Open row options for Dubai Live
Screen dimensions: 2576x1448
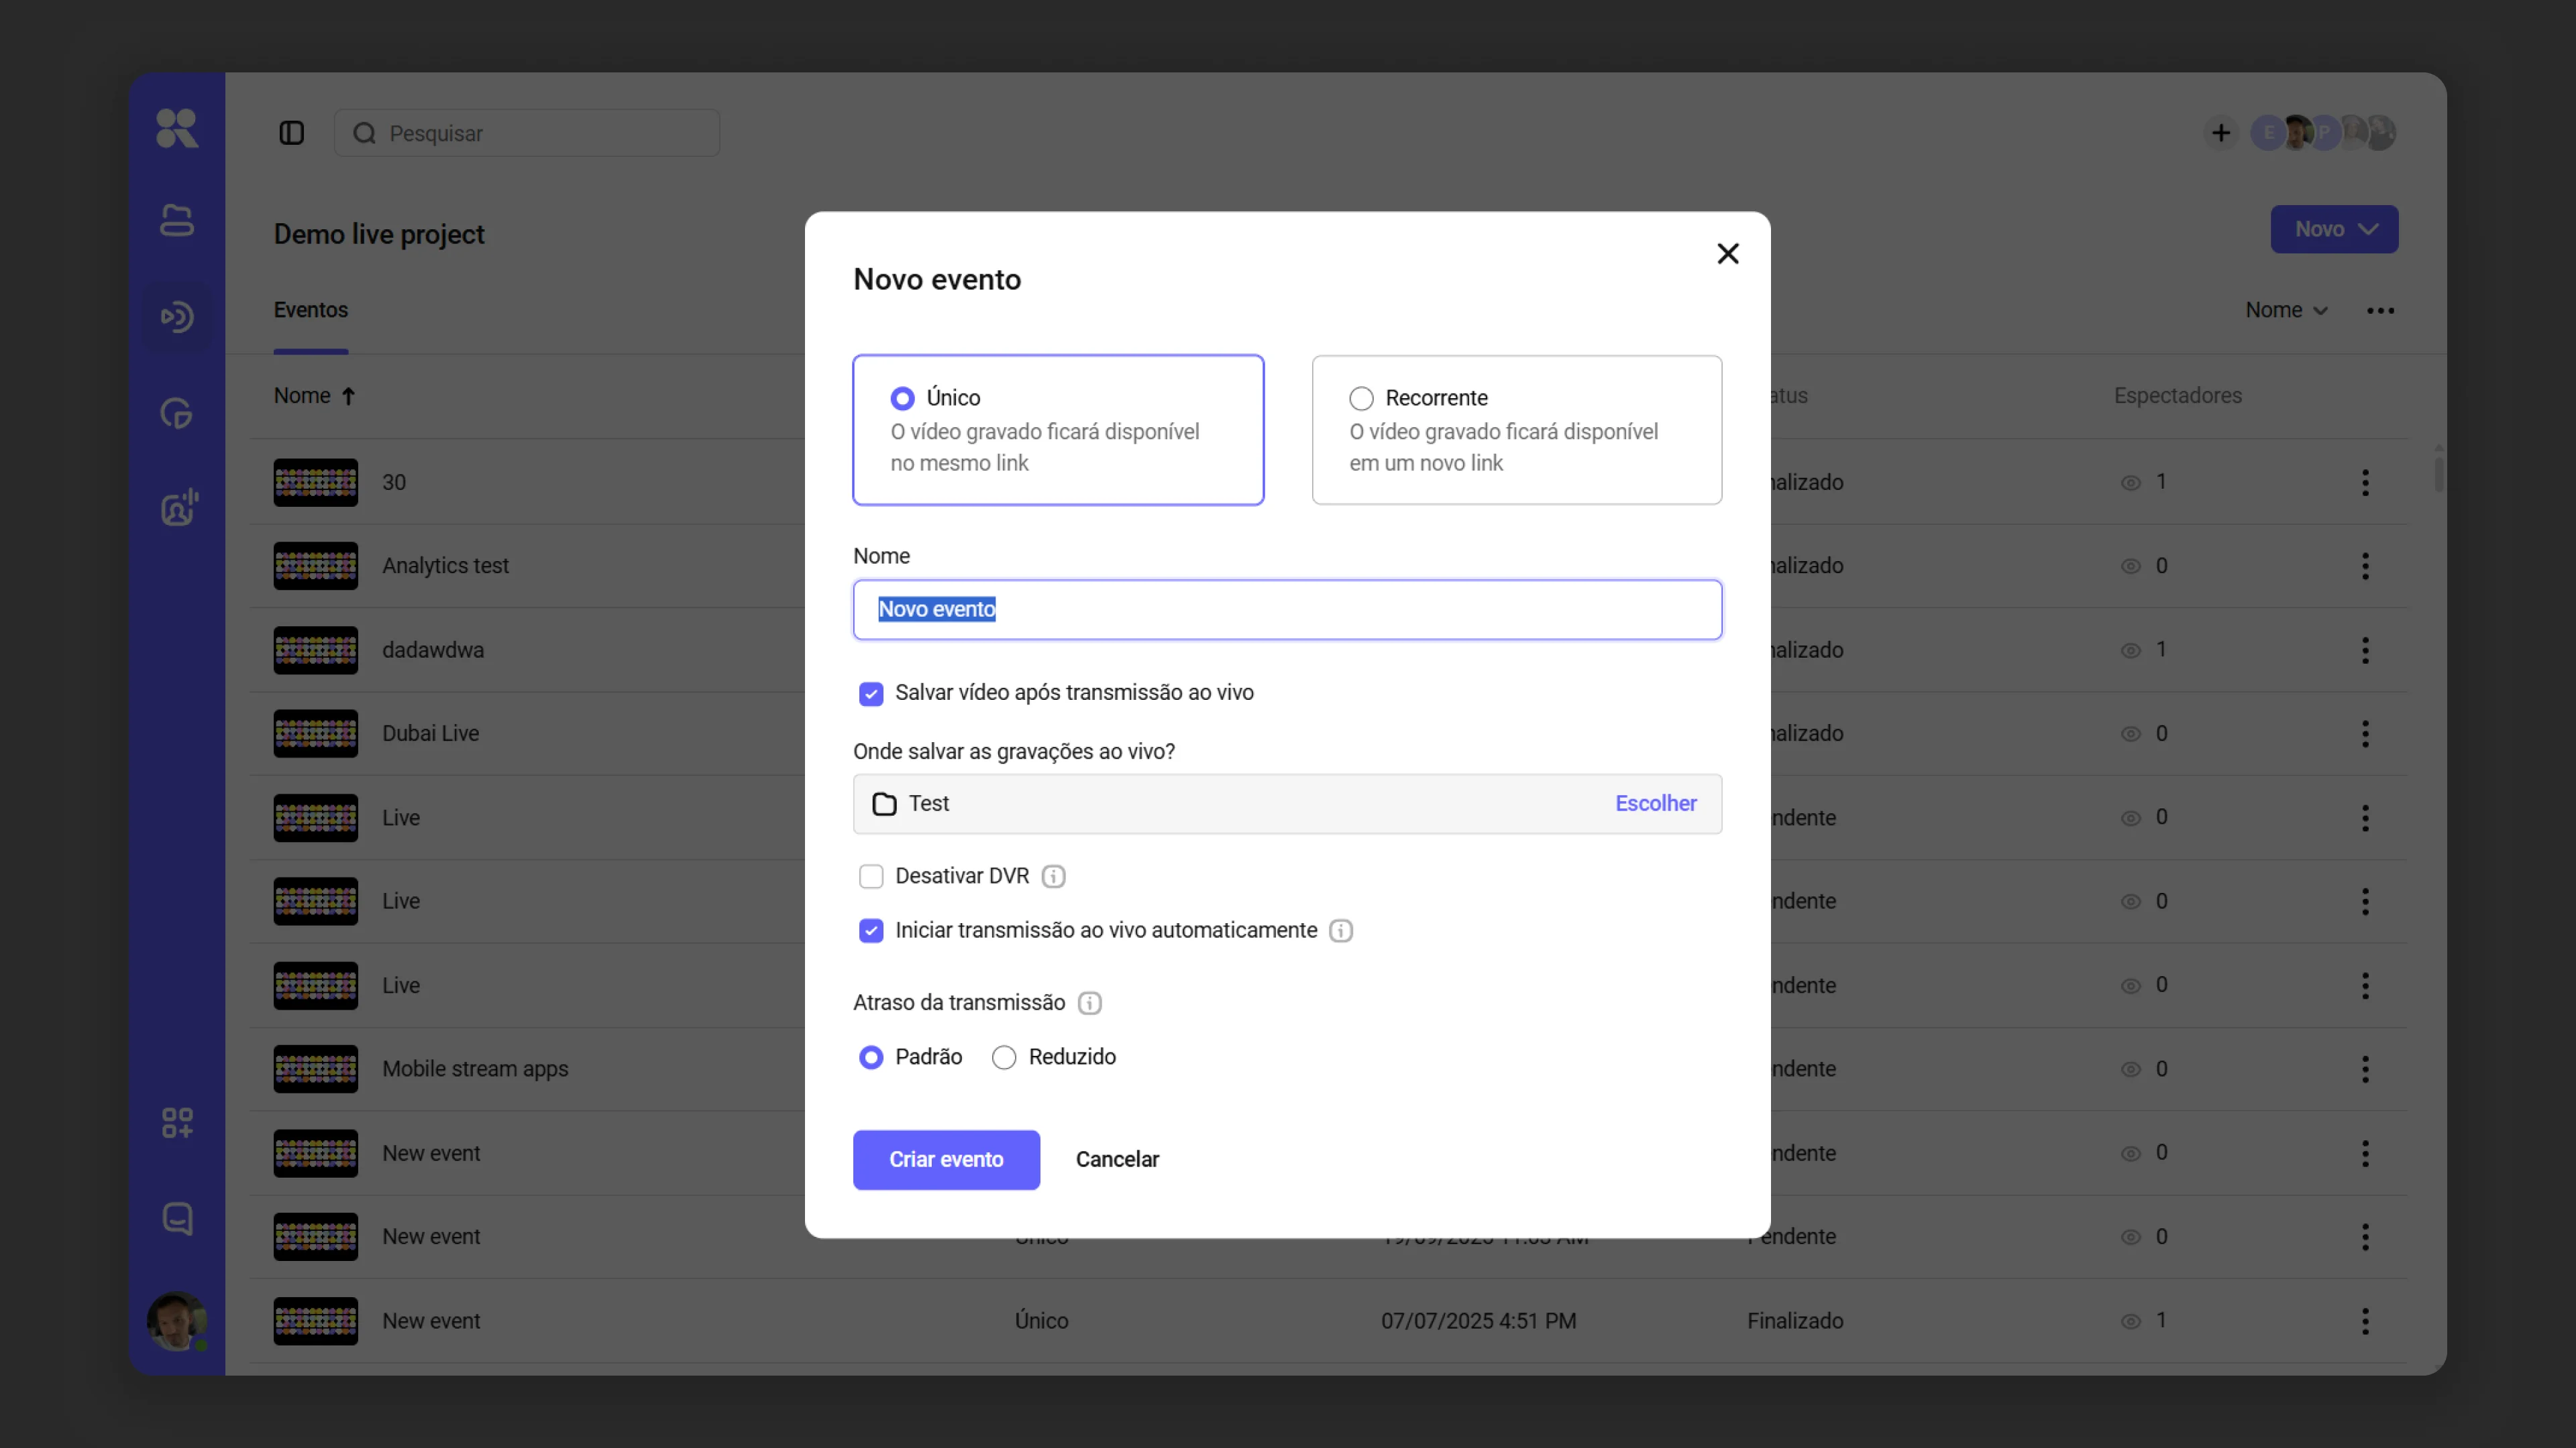click(x=2365, y=735)
